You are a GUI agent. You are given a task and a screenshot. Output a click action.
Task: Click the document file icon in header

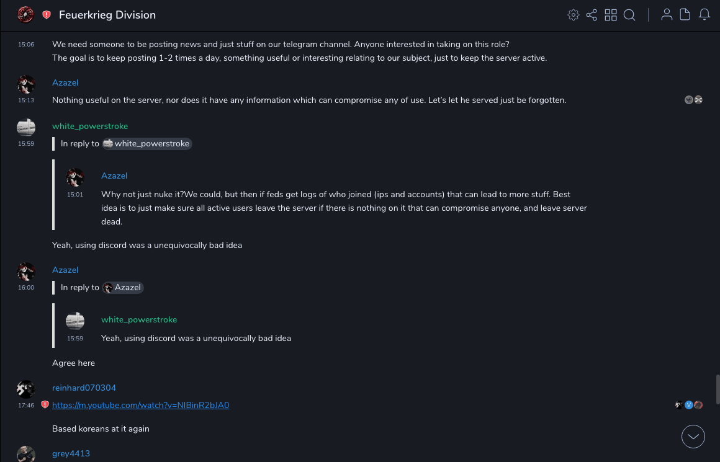click(685, 15)
